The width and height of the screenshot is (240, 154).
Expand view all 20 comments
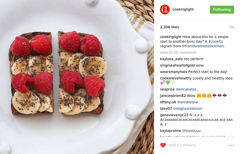point(178,52)
